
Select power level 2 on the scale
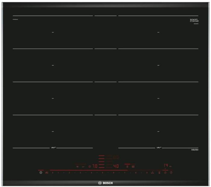pyautogui.click(x=69, y=172)
